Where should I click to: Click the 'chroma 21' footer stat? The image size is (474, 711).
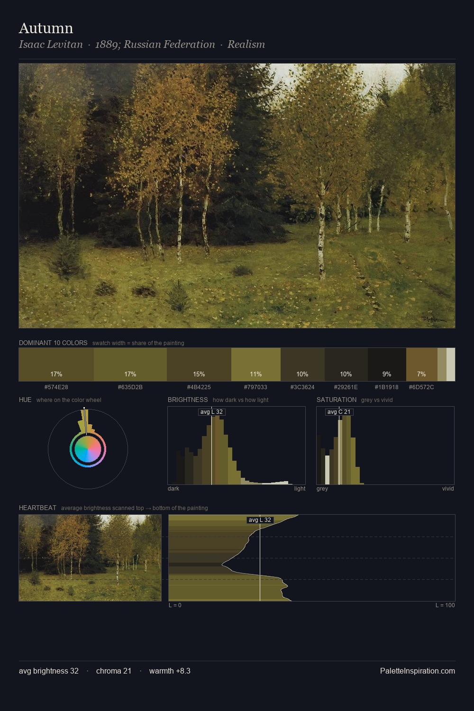click(x=114, y=671)
